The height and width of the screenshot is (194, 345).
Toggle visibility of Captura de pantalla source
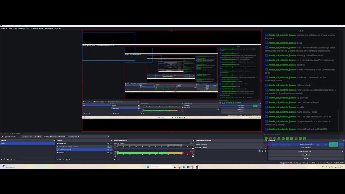[x=108, y=150]
